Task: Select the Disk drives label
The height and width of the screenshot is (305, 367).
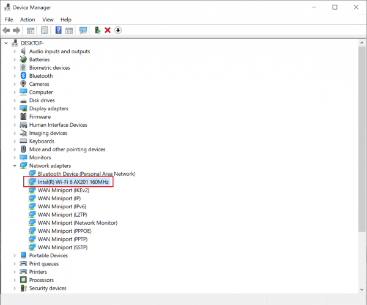Action: (x=42, y=100)
